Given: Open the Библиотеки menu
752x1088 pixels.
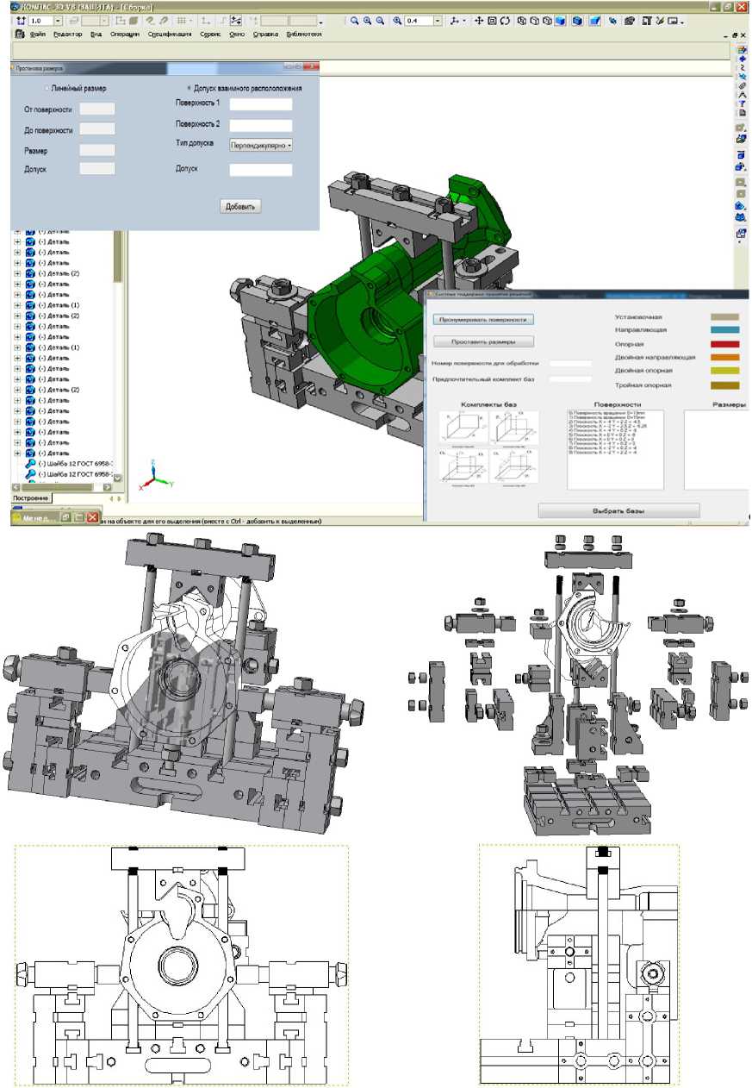Looking at the screenshot, I should [x=304, y=34].
